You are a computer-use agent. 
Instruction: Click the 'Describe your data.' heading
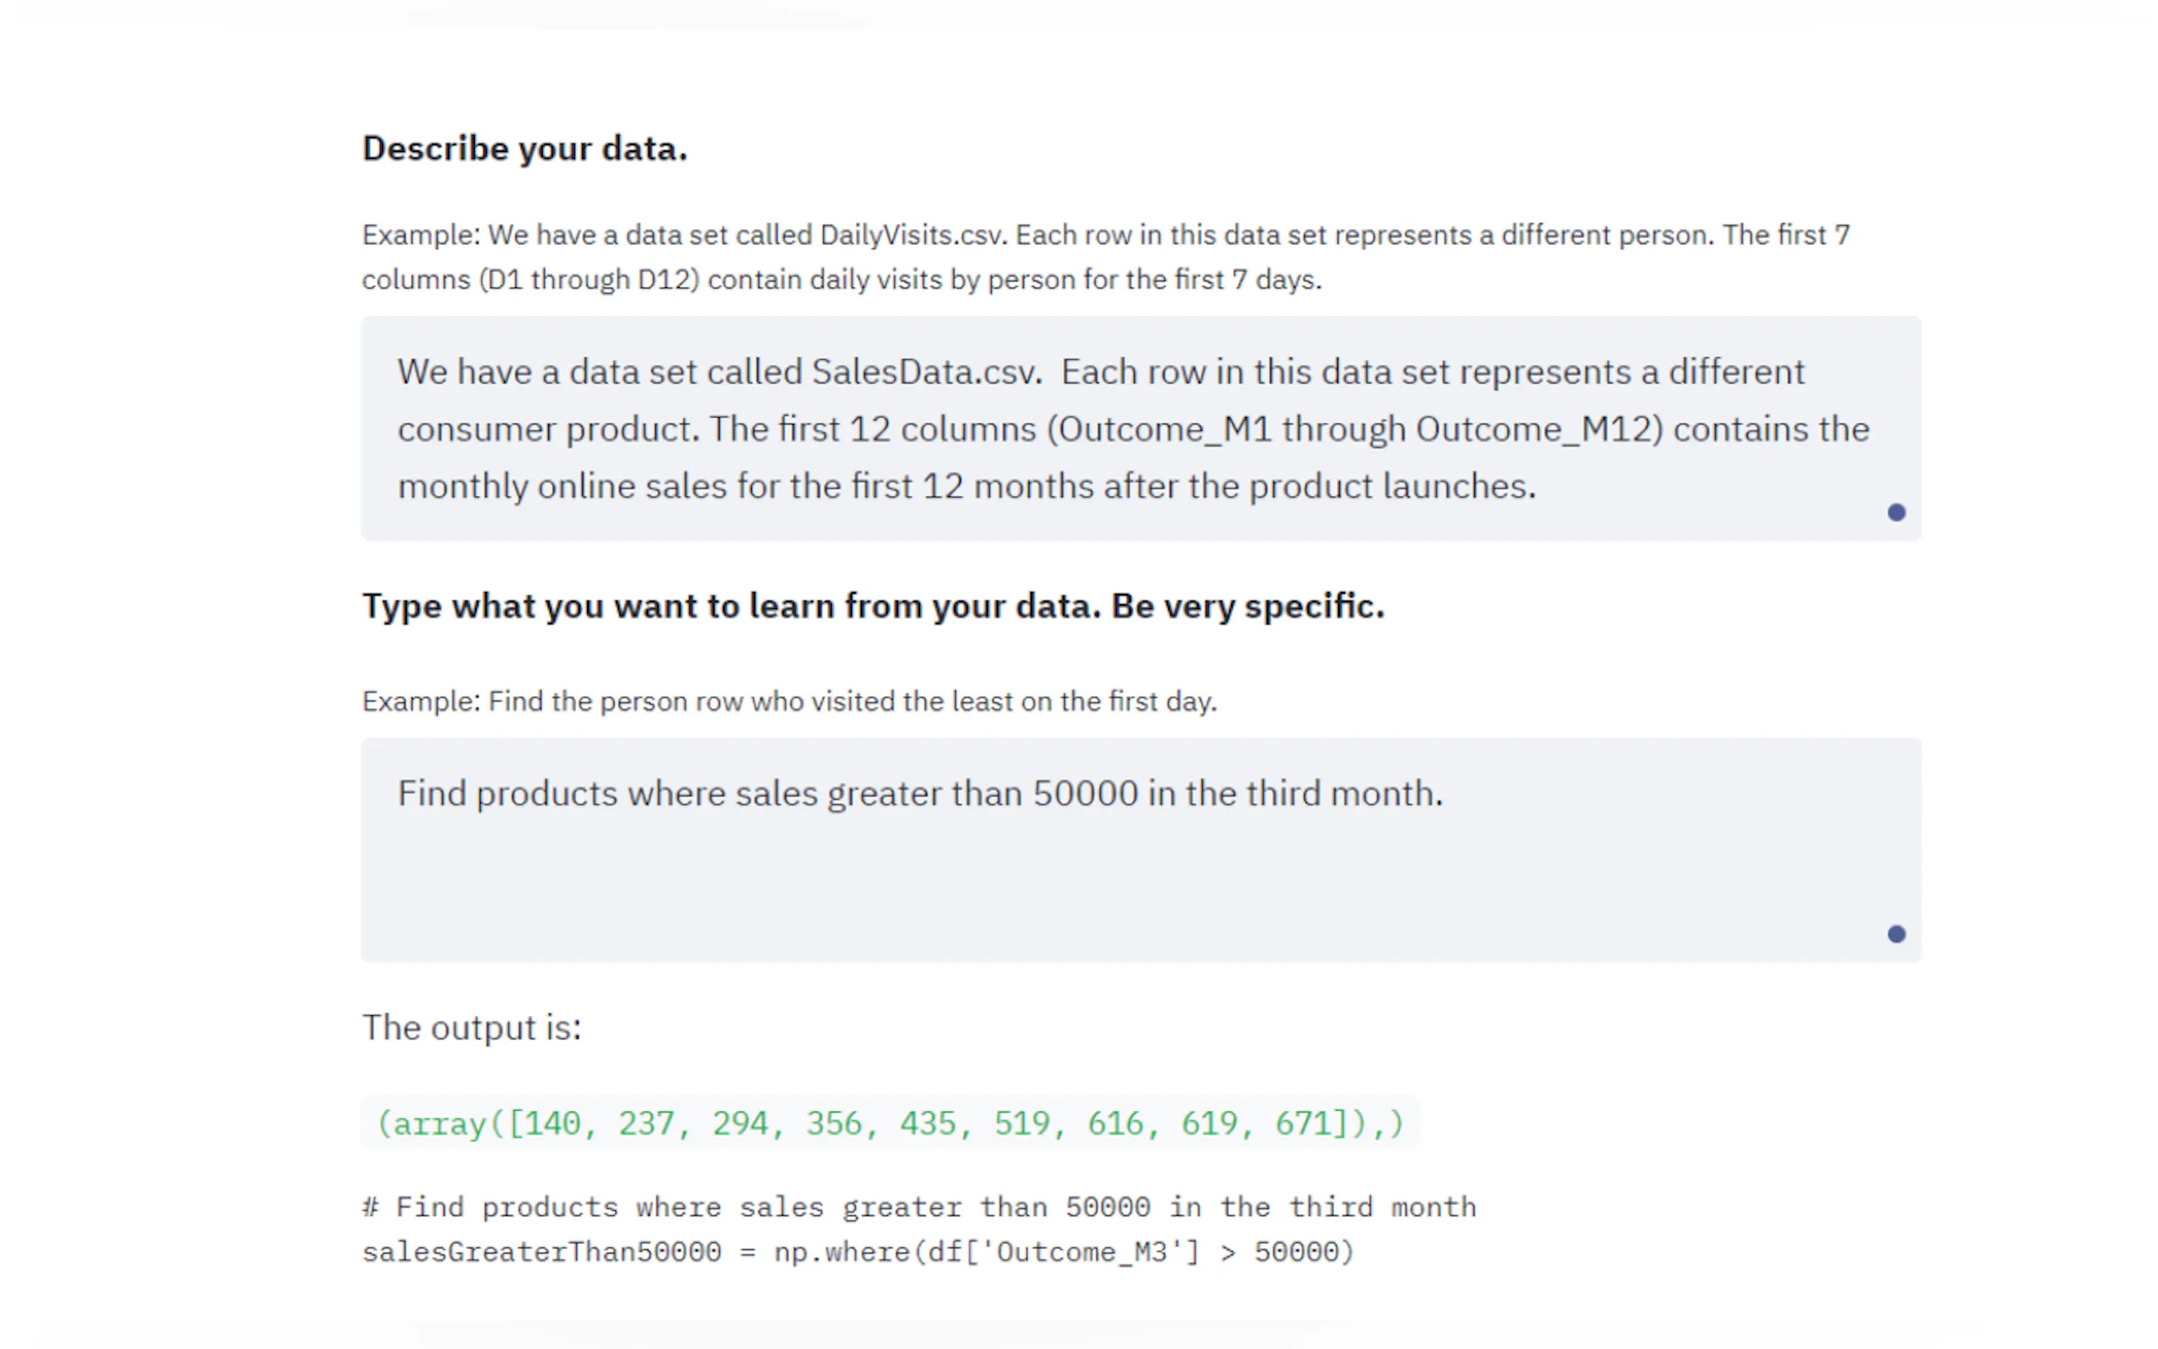click(524, 148)
